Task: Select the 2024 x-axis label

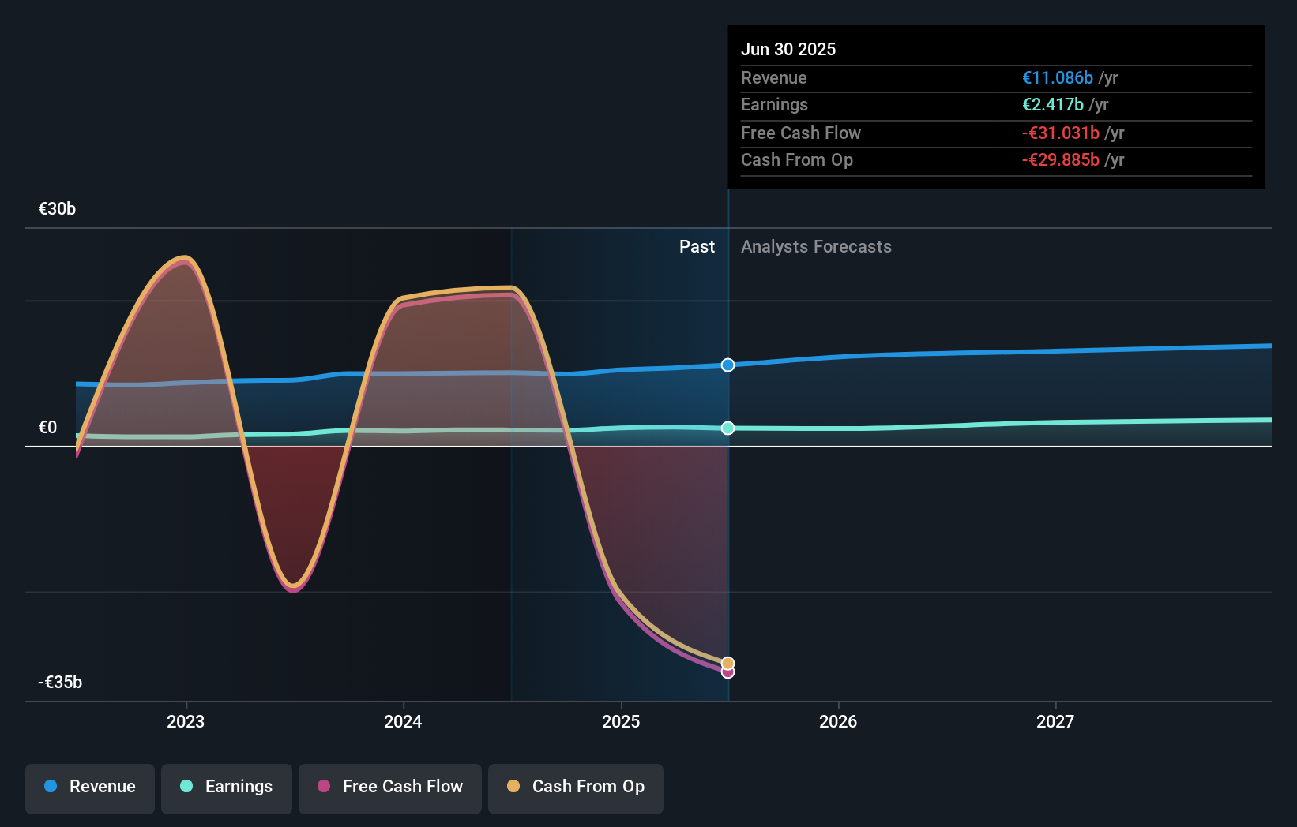Action: 403,721
